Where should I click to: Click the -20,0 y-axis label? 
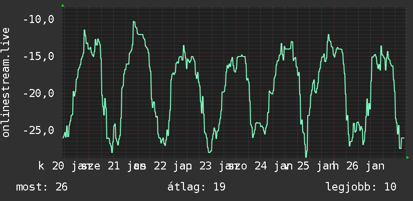39,93
